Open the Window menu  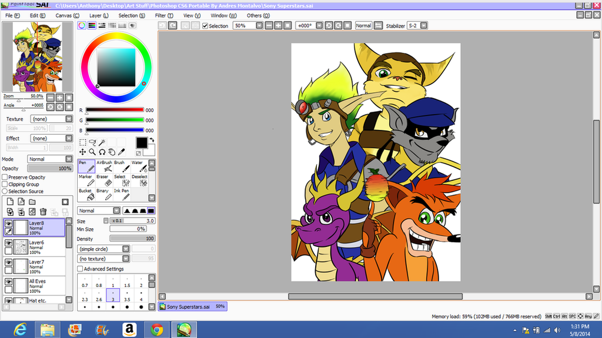pyautogui.click(x=223, y=15)
